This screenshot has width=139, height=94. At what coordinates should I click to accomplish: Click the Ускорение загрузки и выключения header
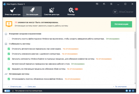(25, 34)
